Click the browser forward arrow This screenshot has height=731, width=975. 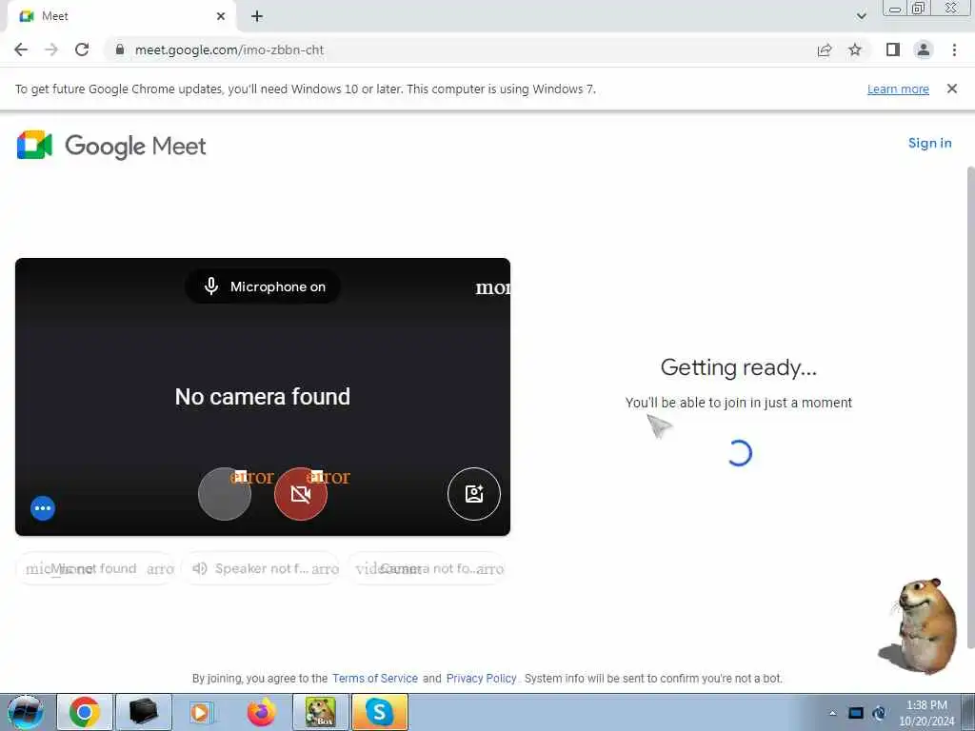point(51,49)
